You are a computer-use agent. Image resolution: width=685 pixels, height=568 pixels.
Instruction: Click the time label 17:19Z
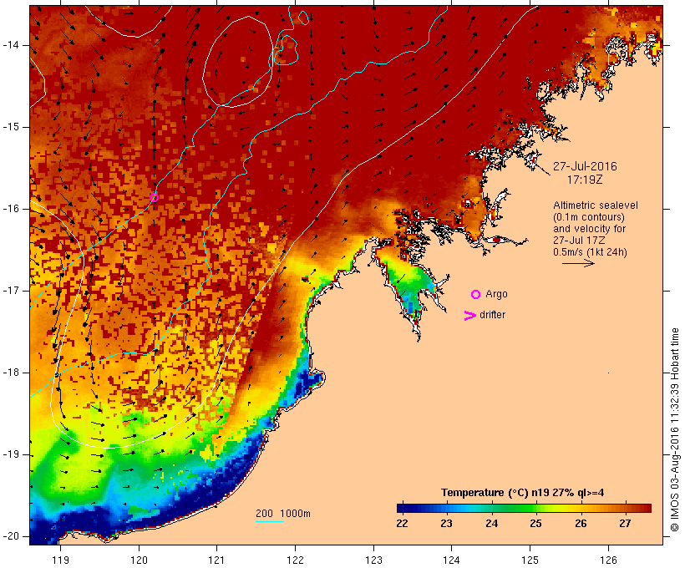(x=585, y=180)
